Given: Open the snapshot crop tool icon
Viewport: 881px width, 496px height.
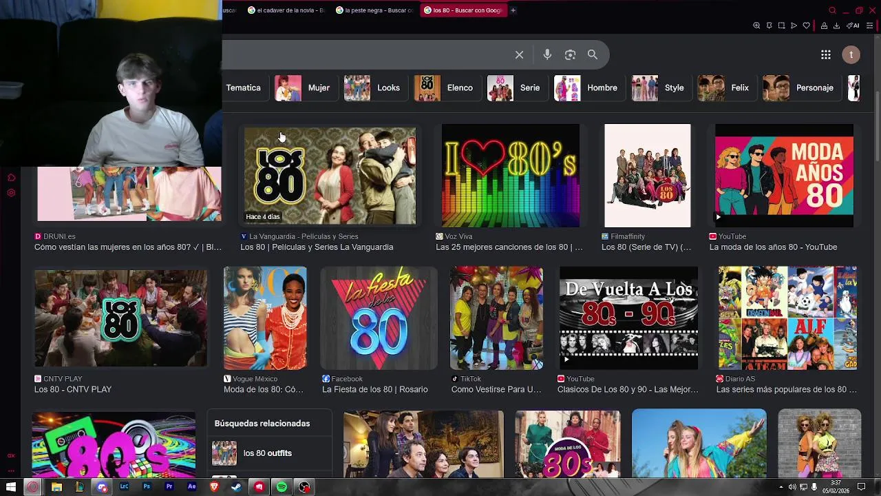Looking at the screenshot, I should [781, 25].
